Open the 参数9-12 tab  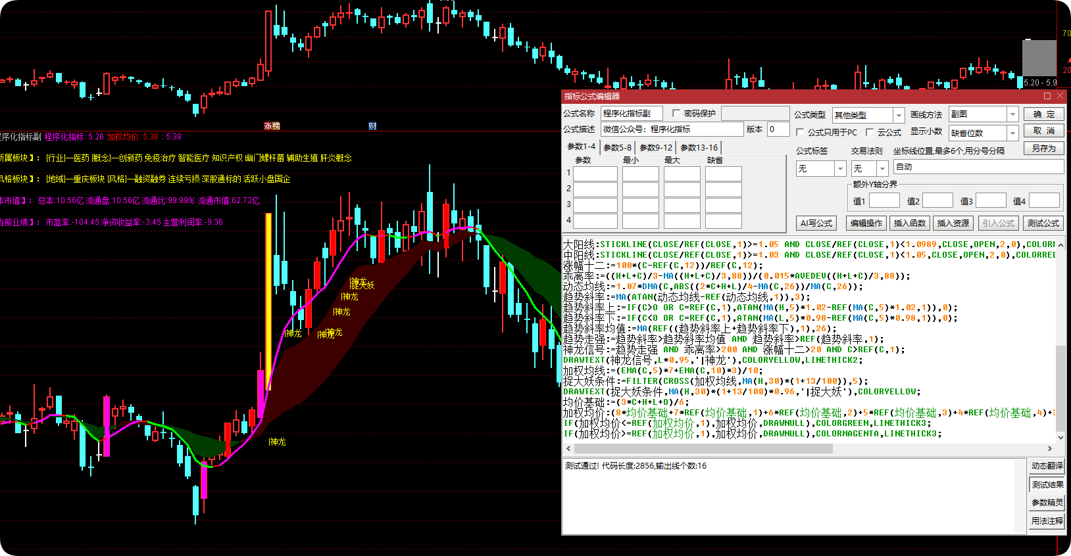coord(656,147)
